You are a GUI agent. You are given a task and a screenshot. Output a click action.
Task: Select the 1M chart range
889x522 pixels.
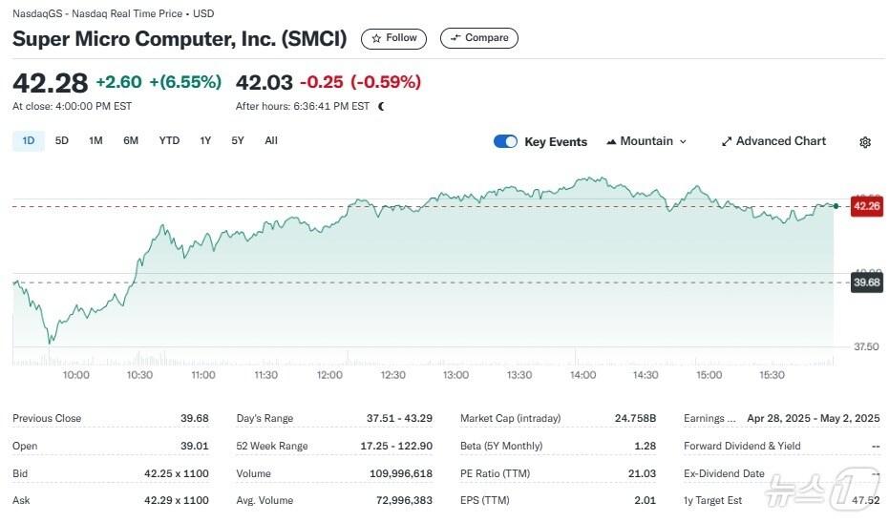pyautogui.click(x=95, y=141)
